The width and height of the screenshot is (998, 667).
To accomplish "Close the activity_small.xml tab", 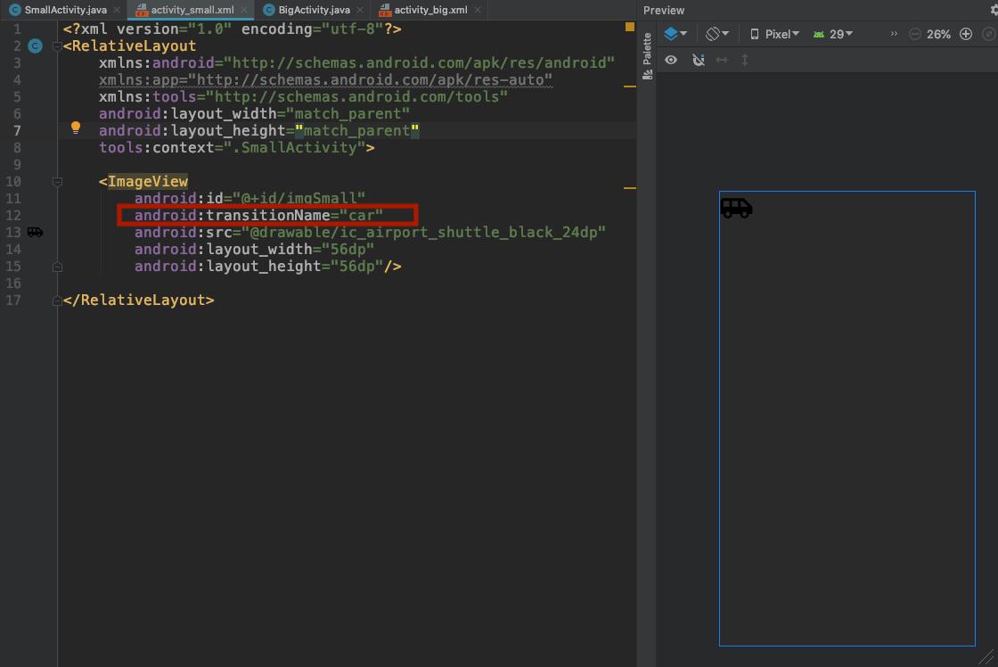I will [x=244, y=10].
